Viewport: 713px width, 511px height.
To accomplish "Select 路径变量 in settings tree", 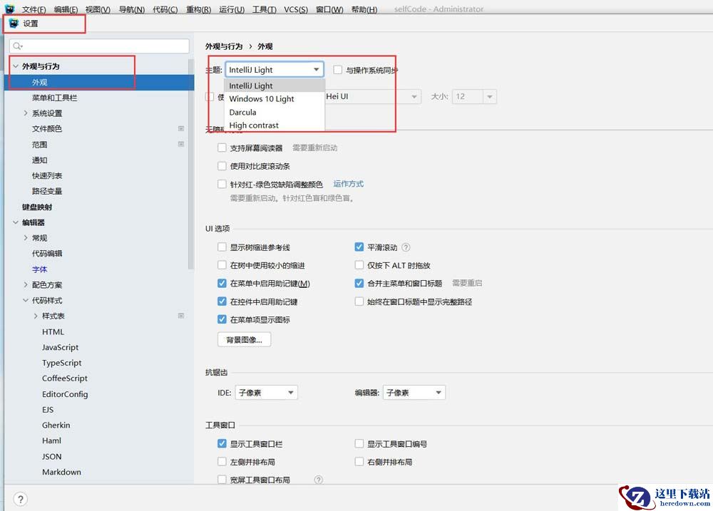I will (47, 191).
